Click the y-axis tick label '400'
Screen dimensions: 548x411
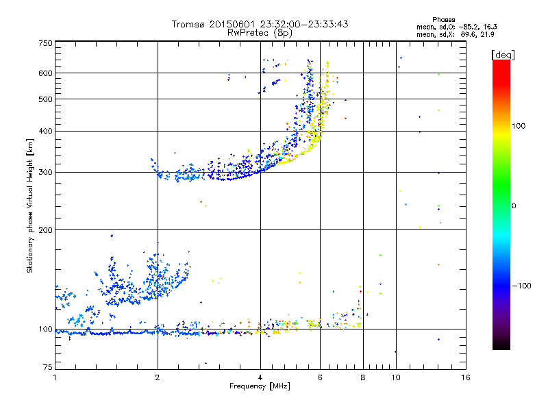[x=45, y=132]
